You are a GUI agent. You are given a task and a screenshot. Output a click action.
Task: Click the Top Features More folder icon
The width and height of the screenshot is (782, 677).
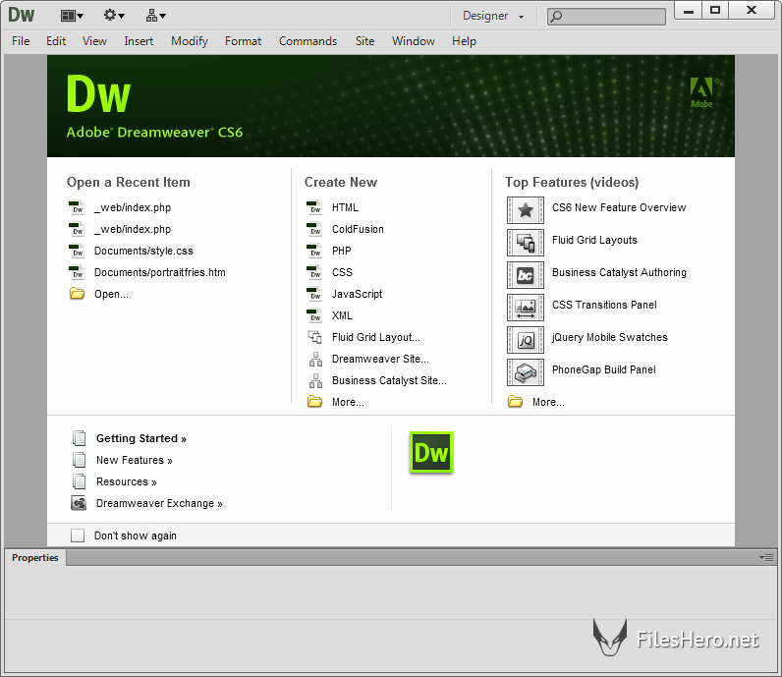515,402
